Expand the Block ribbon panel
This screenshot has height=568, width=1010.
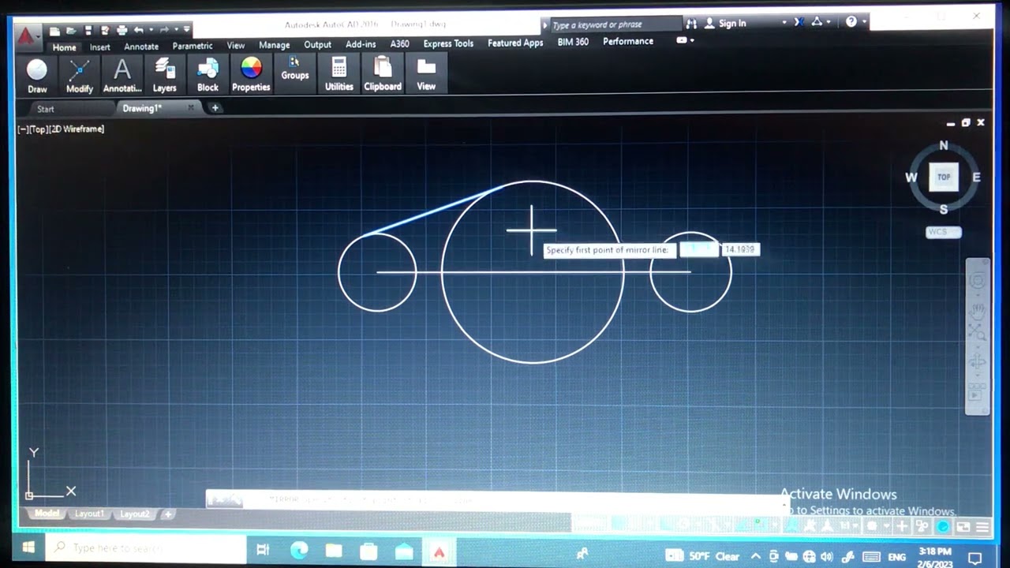point(208,75)
